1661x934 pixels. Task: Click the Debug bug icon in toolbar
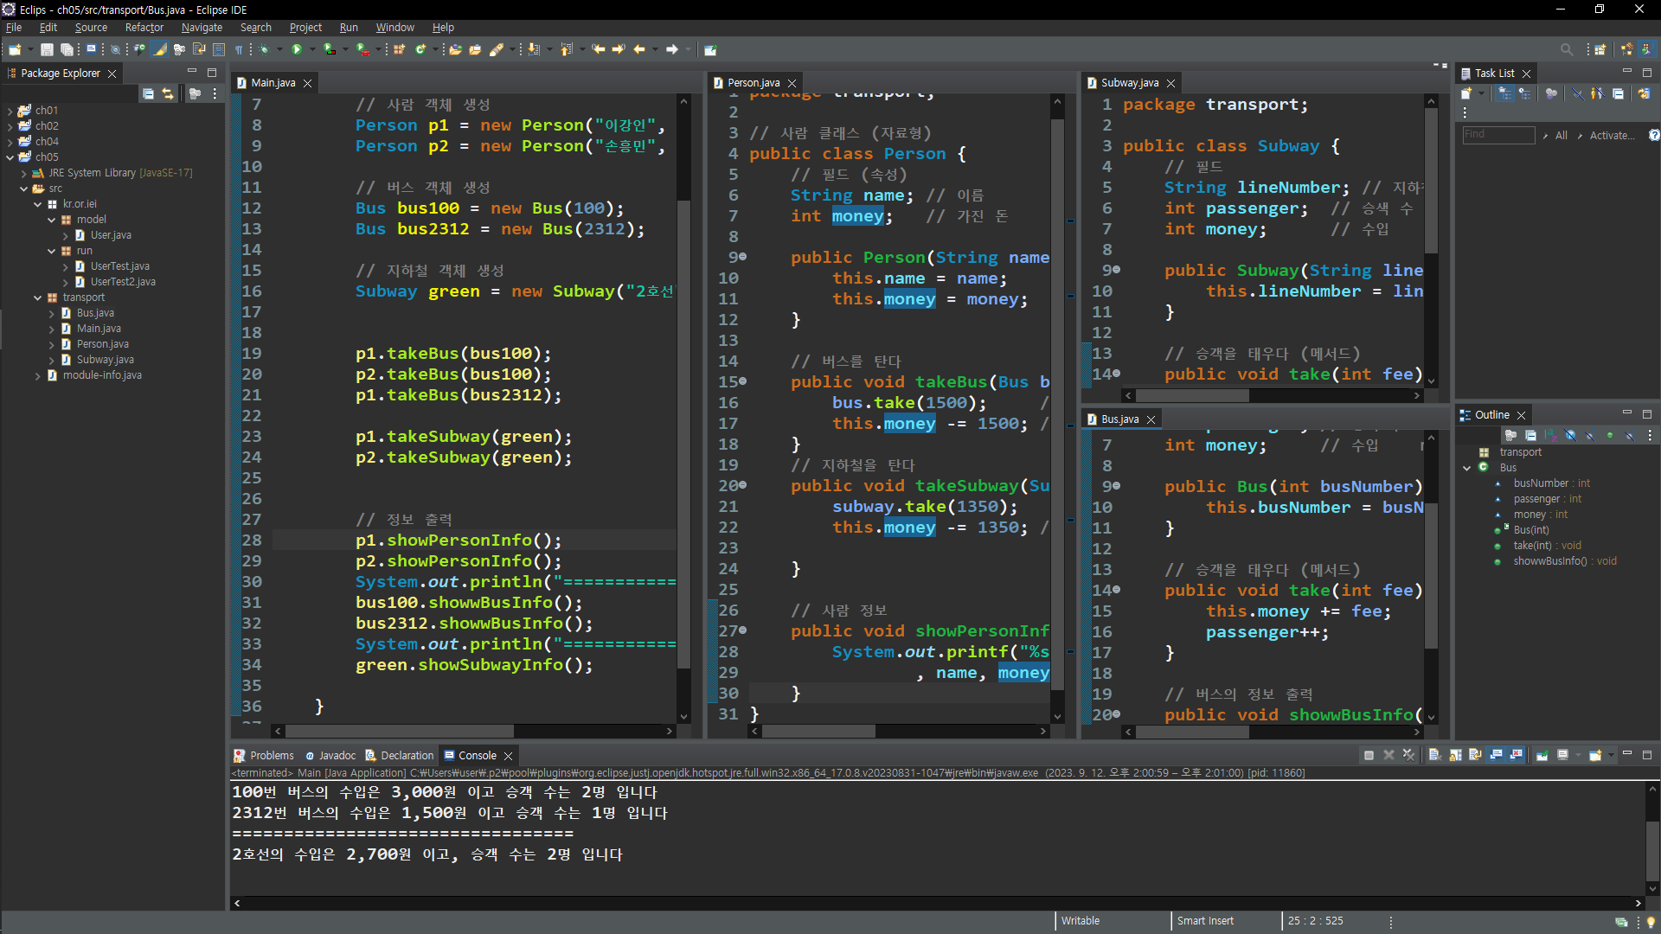(x=265, y=49)
